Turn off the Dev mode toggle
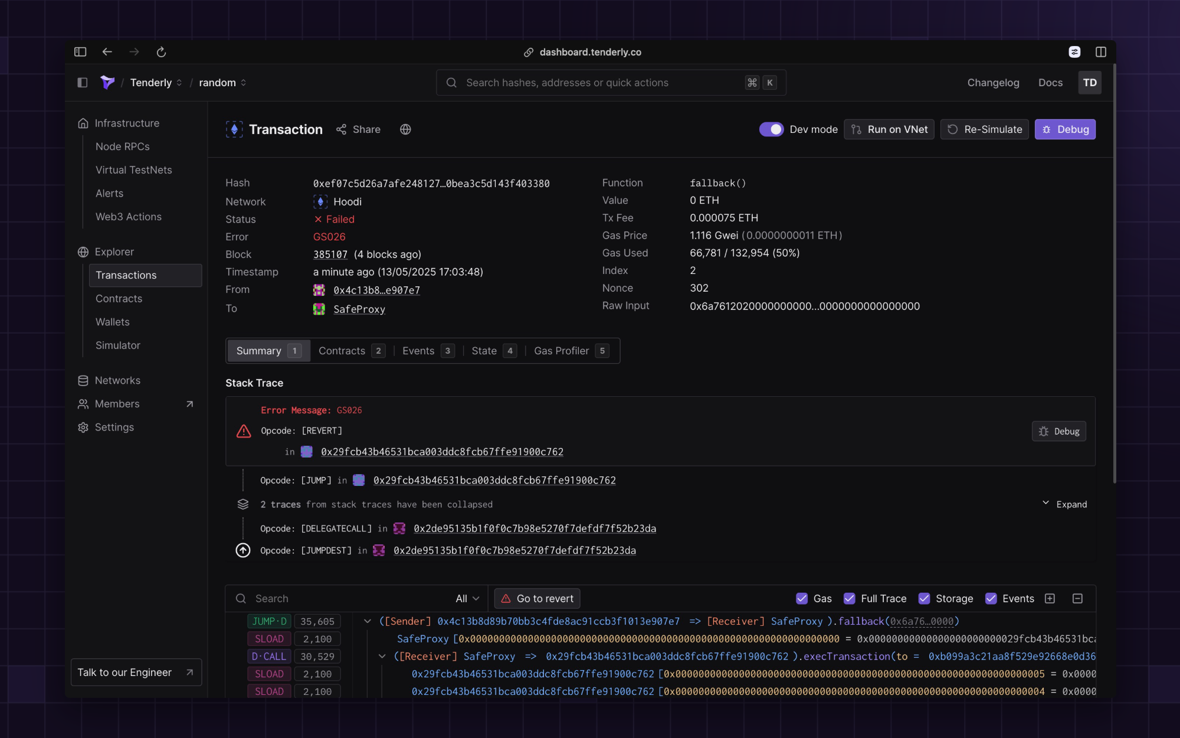 point(771,129)
